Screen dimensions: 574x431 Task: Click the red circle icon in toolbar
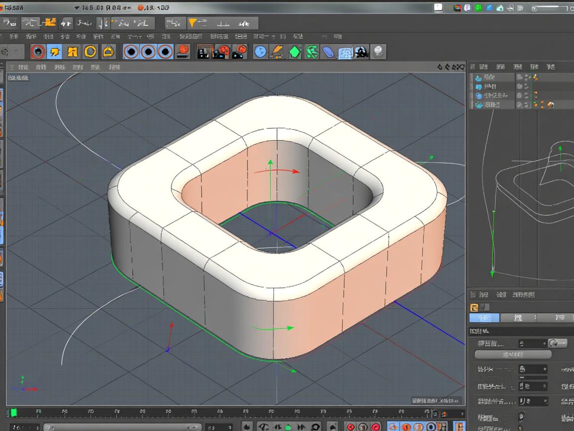[38, 51]
